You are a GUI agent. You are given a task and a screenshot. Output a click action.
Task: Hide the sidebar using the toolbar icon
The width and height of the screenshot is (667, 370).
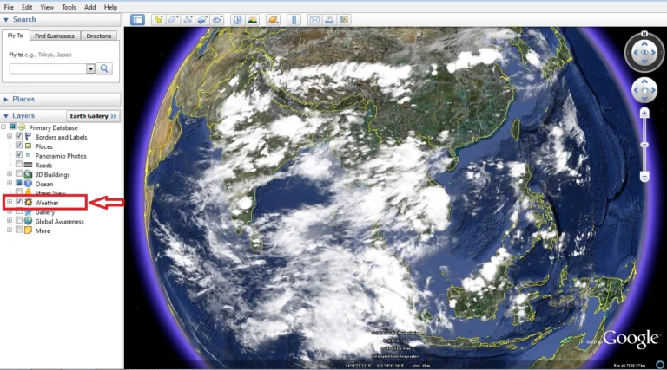137,20
